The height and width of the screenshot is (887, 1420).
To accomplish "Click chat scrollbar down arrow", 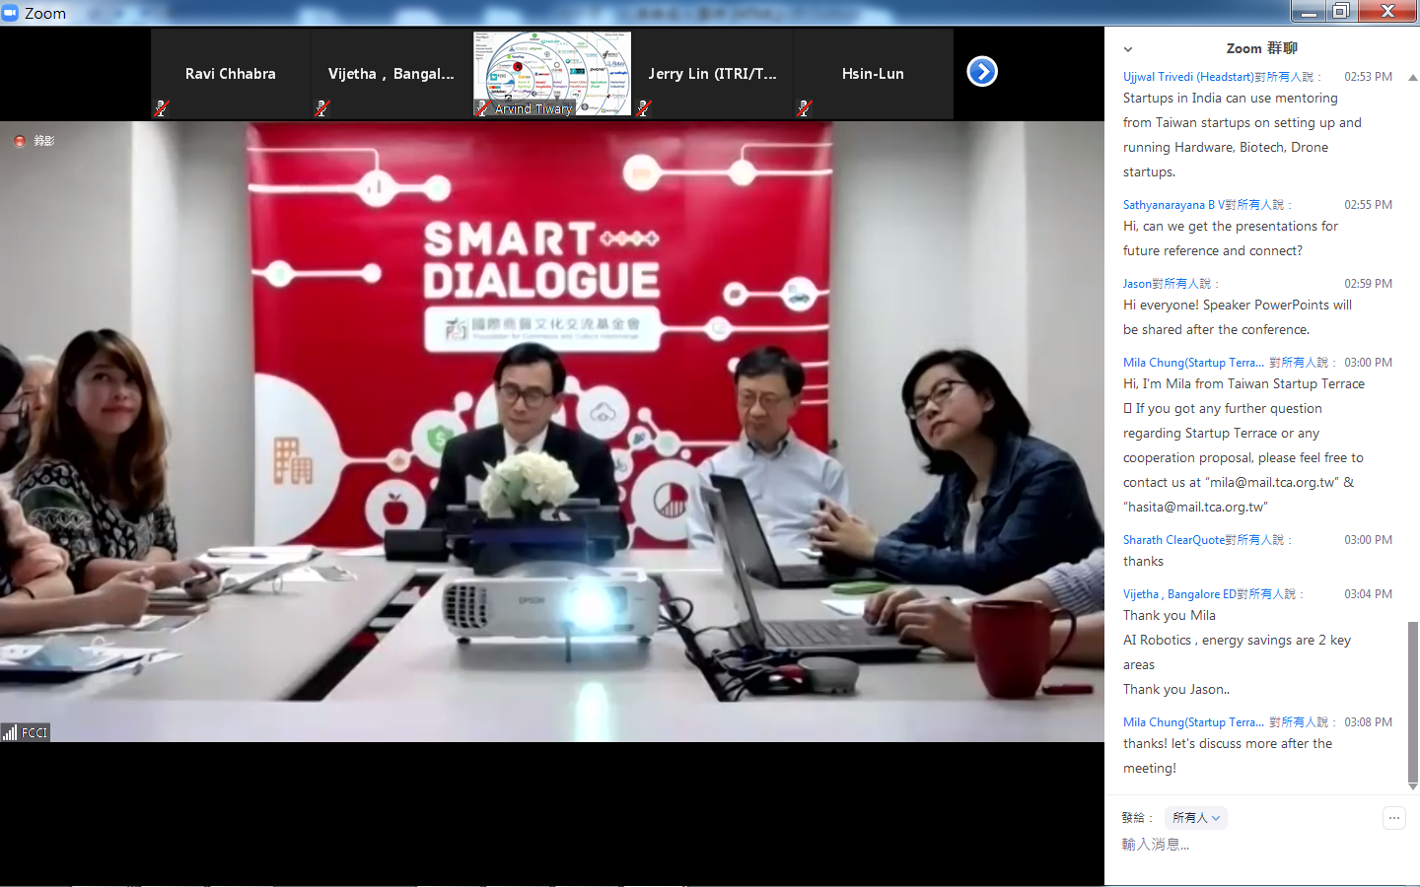I will coord(1413,786).
